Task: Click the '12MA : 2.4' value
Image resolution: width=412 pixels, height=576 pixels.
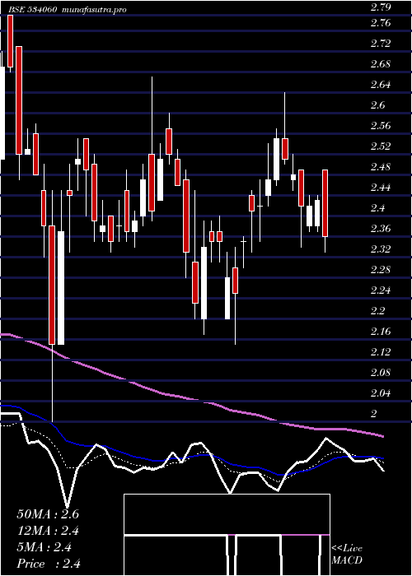Action: coord(48,531)
